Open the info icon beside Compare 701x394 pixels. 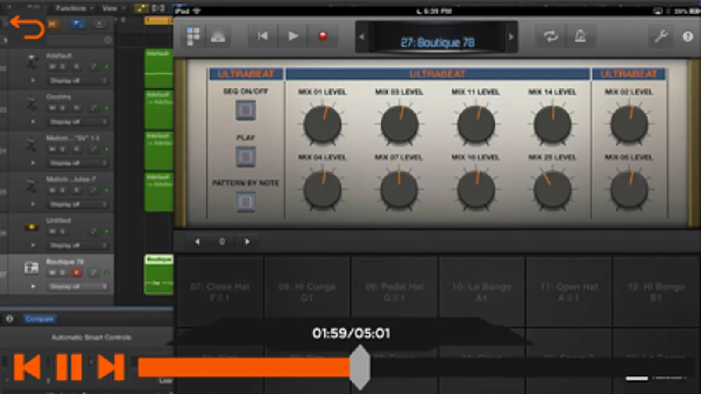(x=9, y=319)
